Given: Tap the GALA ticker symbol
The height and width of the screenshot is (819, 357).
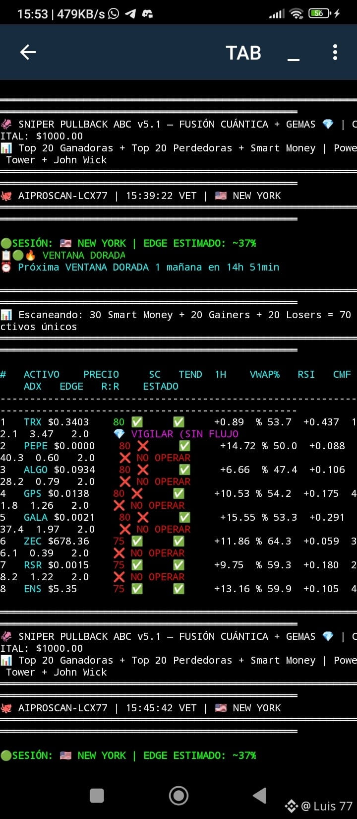Looking at the screenshot, I should click(36, 517).
